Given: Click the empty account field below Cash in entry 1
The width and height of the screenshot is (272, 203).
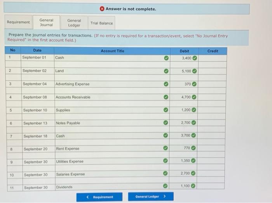Looking at the screenshot, I should point(112,64).
